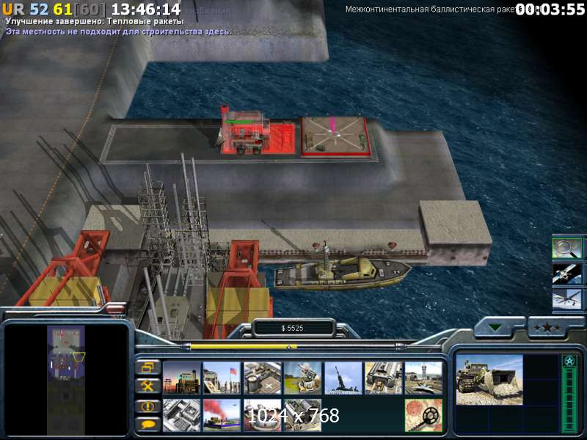Select the grey Strategy Center build icon
Viewport: 587px width, 440px height.
click(182, 415)
